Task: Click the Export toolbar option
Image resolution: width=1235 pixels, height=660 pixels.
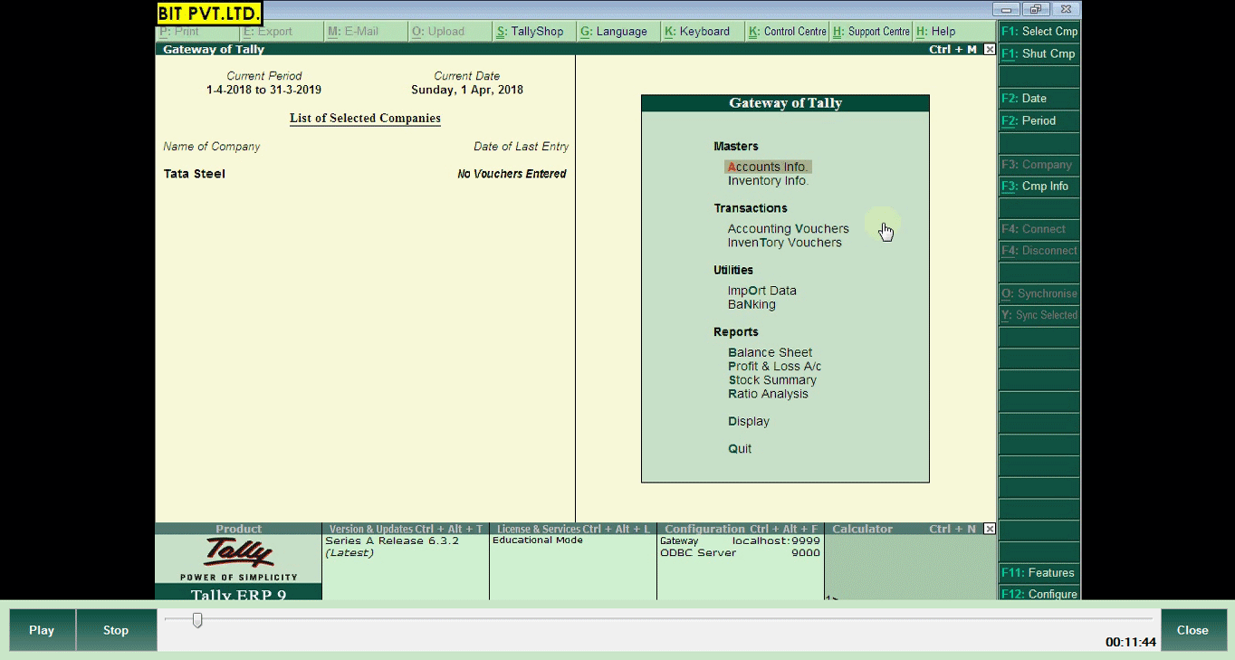Action: pos(281,32)
